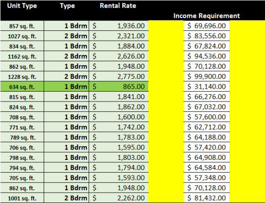Click rental rate 2,626.00
Viewport: 265px width, 203px height.
(119, 56)
